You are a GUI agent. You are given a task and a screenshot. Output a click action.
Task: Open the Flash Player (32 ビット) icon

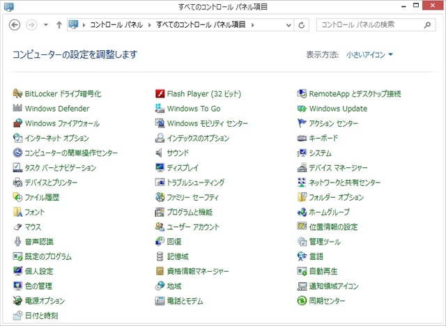coord(160,93)
